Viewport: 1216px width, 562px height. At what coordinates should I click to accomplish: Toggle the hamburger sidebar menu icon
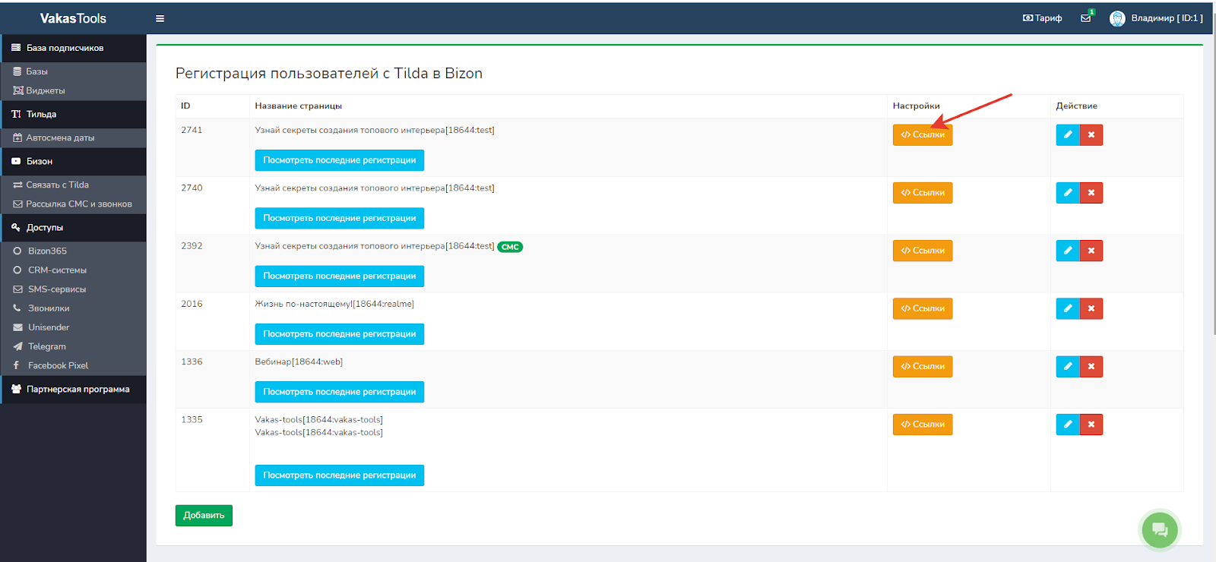pos(160,18)
